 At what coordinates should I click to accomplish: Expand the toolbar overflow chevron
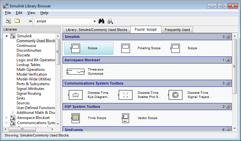pos(31,21)
